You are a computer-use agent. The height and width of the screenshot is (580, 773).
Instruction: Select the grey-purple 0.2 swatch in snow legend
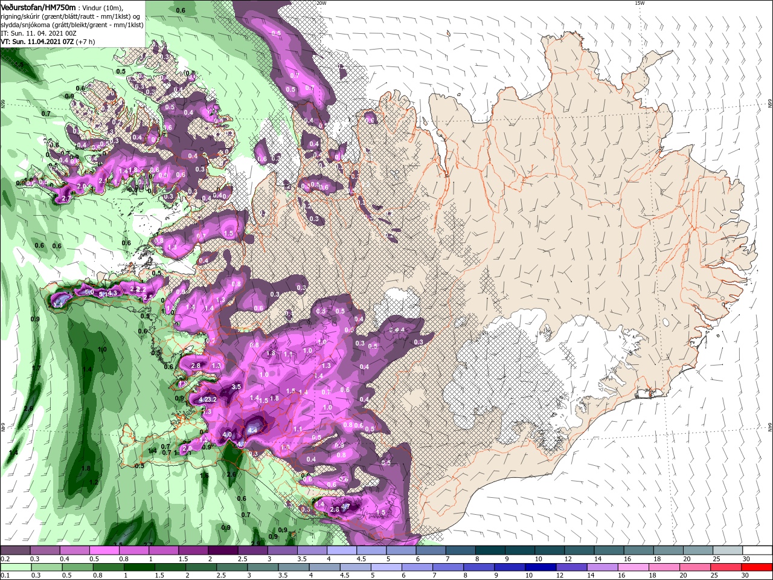coord(14,550)
